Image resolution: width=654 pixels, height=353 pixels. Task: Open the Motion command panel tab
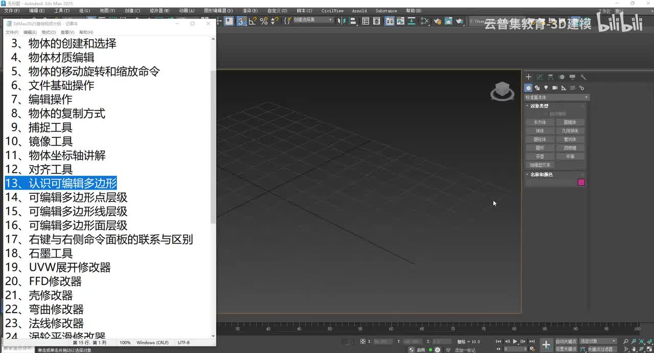point(562,77)
